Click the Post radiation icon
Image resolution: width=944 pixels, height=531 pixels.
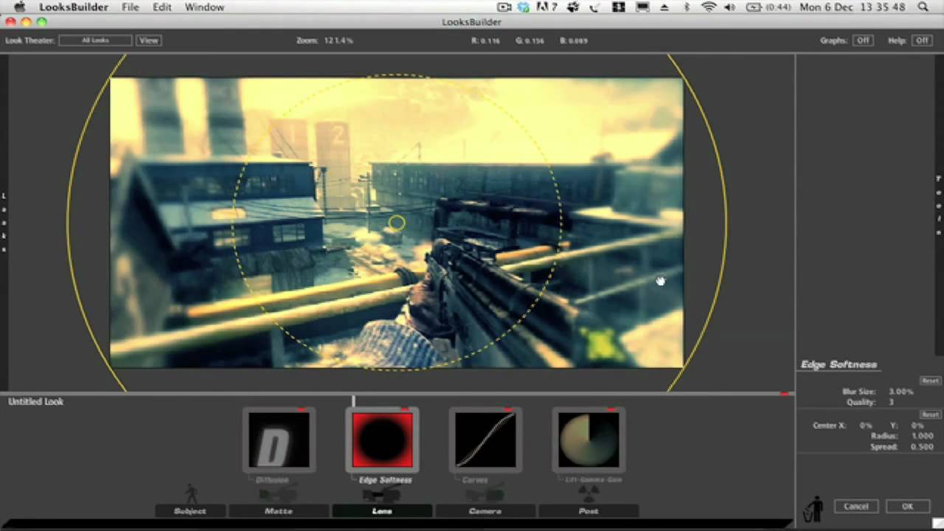(x=589, y=493)
